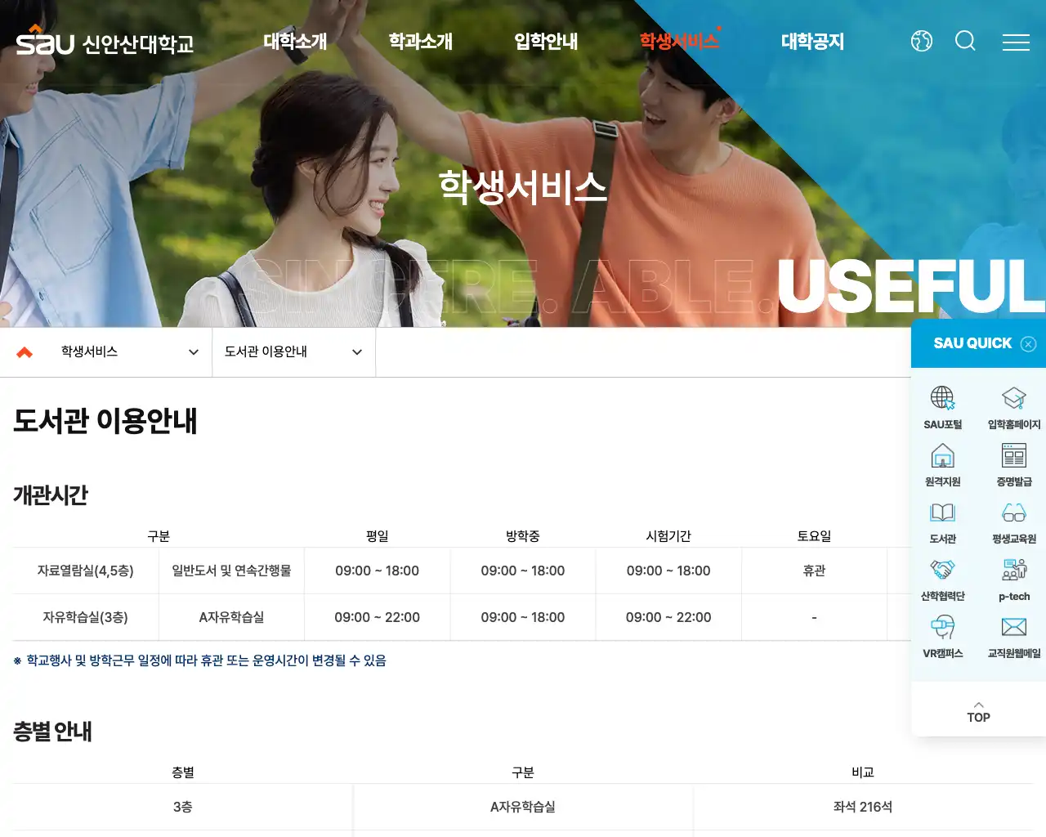
Task: Open p-tech quick icon
Action: point(1014,580)
